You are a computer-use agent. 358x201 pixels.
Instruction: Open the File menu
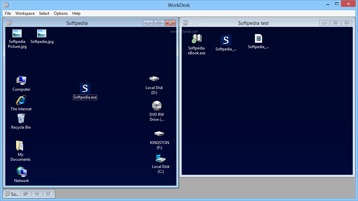[x=8, y=13]
